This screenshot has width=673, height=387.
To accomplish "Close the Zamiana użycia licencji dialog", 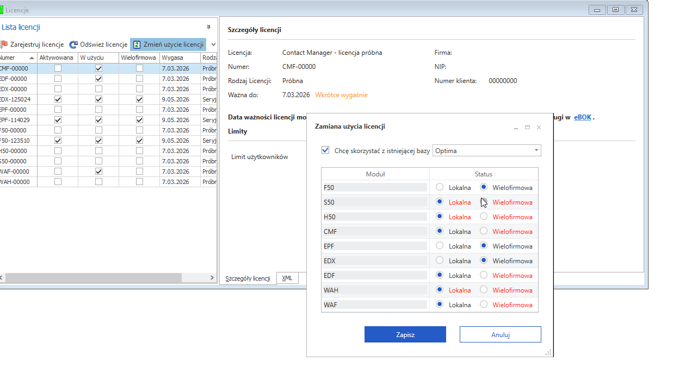I will click(539, 127).
